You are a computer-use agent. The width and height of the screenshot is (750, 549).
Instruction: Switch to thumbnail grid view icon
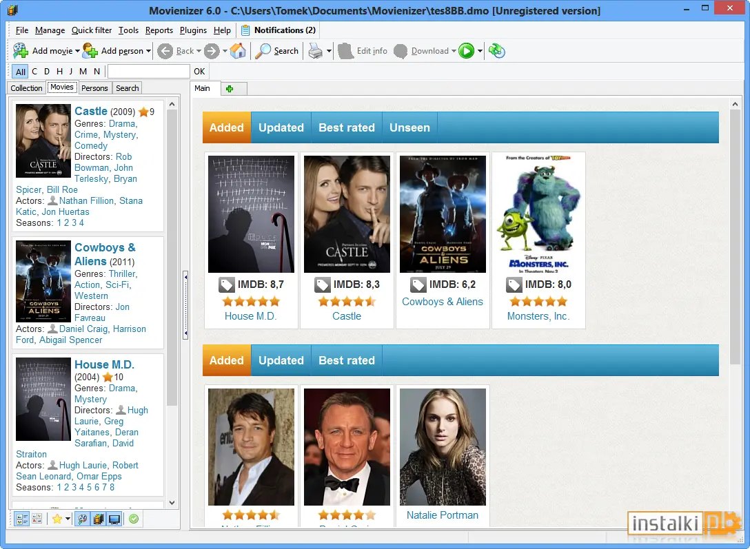pyautogui.click(x=37, y=519)
